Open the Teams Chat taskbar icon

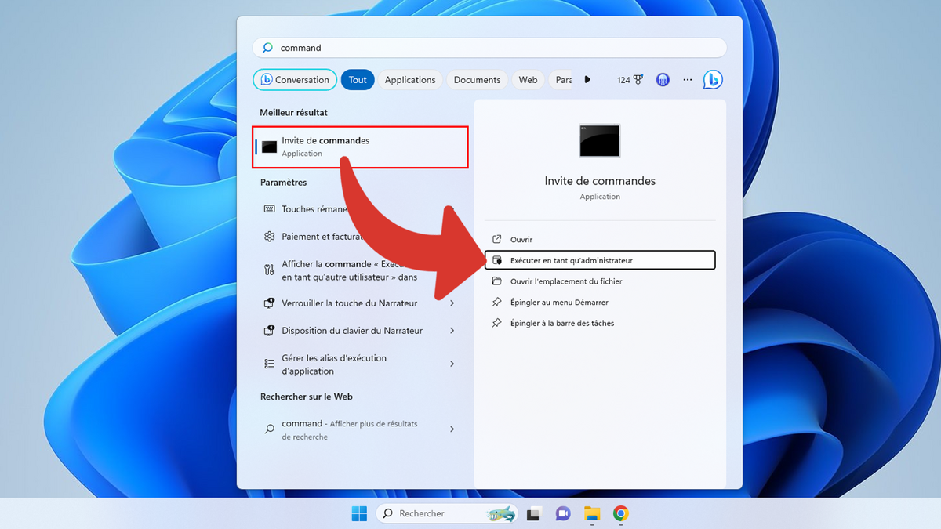click(563, 514)
